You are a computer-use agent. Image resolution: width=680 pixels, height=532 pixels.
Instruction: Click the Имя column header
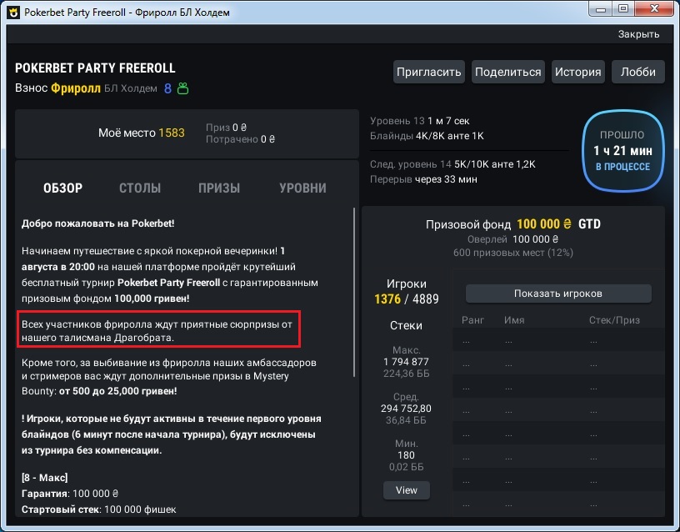click(514, 320)
